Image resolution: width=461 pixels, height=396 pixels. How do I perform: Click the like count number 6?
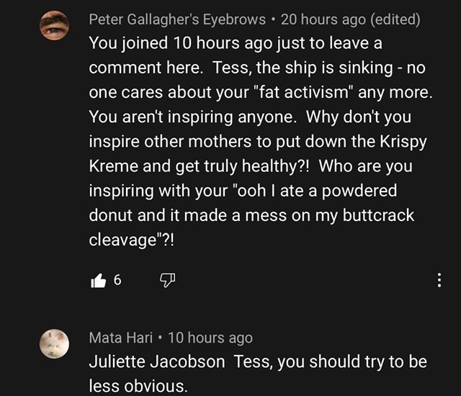click(117, 280)
